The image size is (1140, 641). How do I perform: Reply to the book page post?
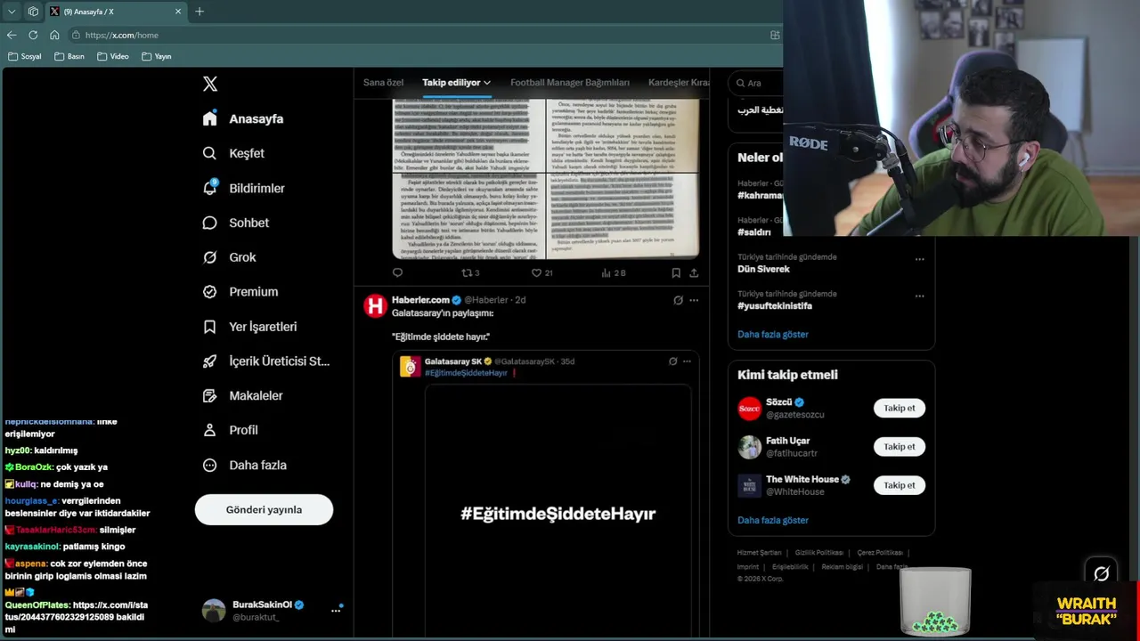[397, 272]
